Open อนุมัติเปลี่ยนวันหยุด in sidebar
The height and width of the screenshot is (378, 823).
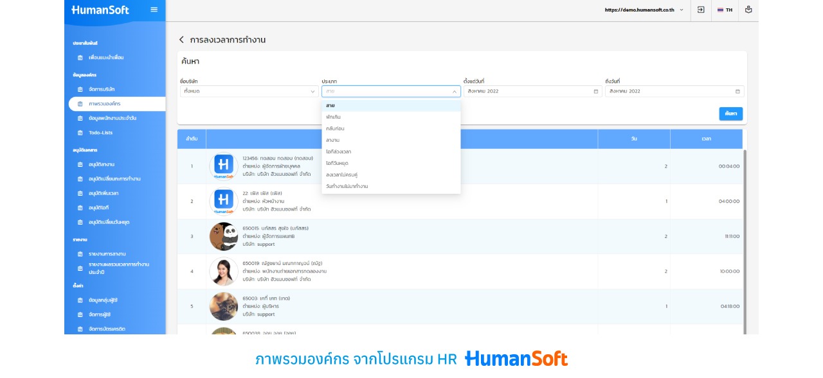[109, 222]
